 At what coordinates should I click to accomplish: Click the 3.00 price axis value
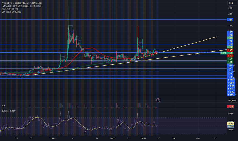tap(230, 8)
